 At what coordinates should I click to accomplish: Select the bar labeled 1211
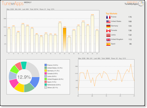coord(97,41)
